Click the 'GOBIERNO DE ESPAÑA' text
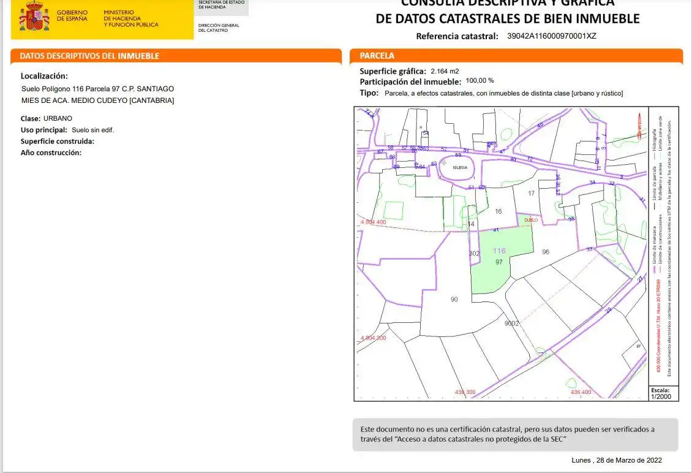692x473 pixels. coord(72,16)
